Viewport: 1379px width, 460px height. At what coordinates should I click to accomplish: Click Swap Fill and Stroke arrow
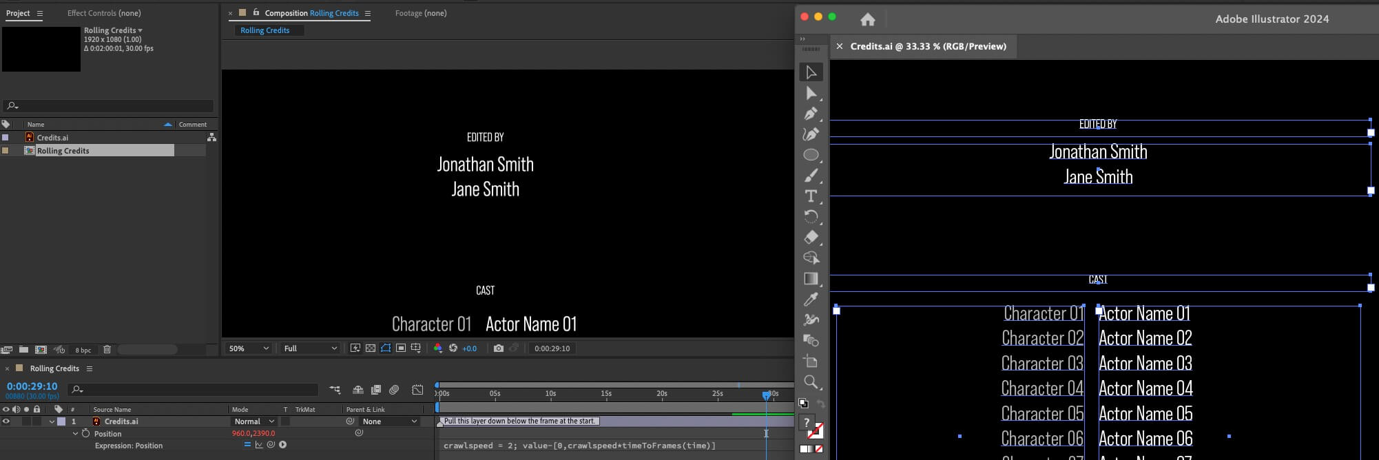click(x=820, y=404)
